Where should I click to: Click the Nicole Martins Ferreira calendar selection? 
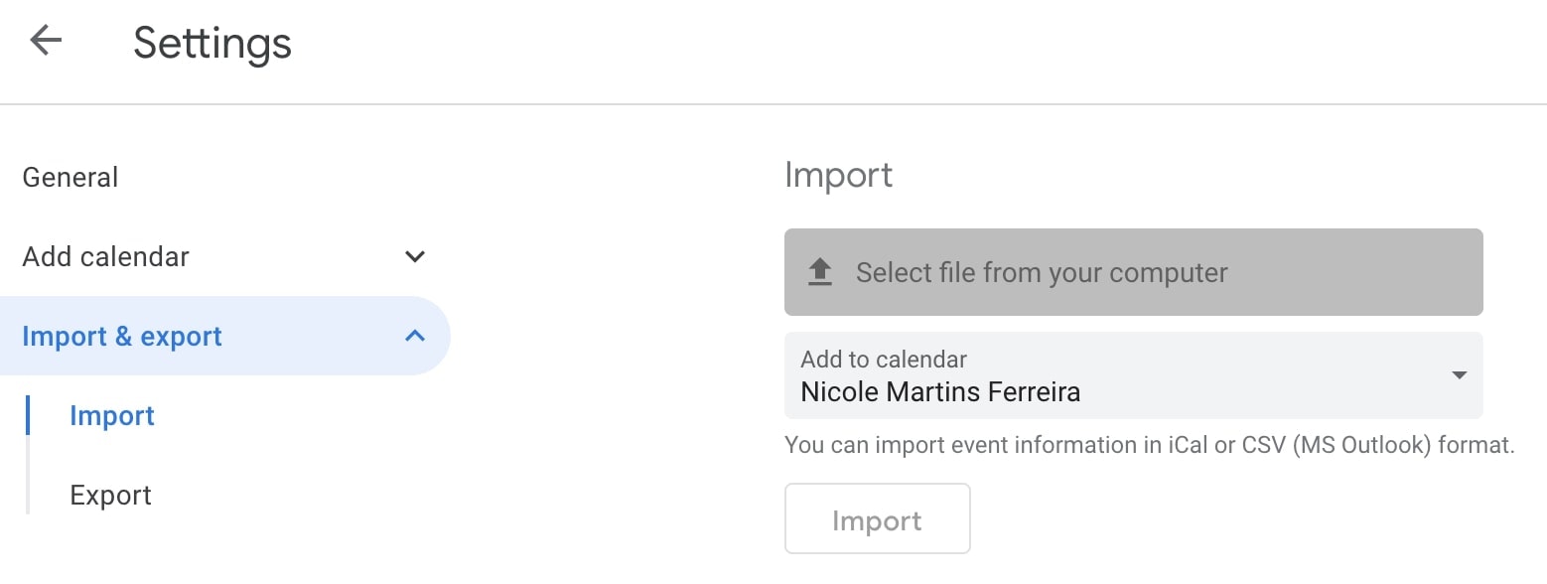pos(940,391)
